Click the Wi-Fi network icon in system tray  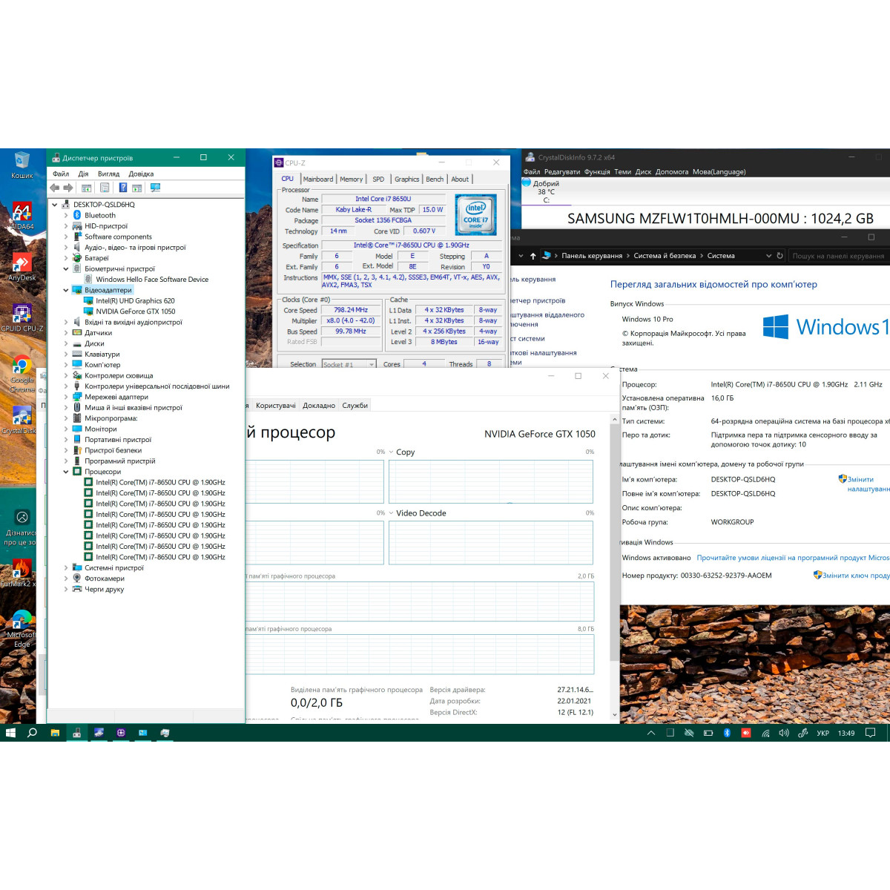(765, 733)
